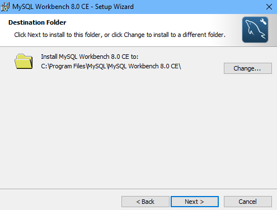This screenshot has height=210, width=277.
Task: Click the wrench symbol on the dolphin logo
Action: coord(263,21)
